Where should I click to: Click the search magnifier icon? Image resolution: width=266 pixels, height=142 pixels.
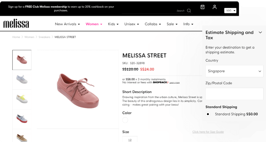(x=189, y=11)
